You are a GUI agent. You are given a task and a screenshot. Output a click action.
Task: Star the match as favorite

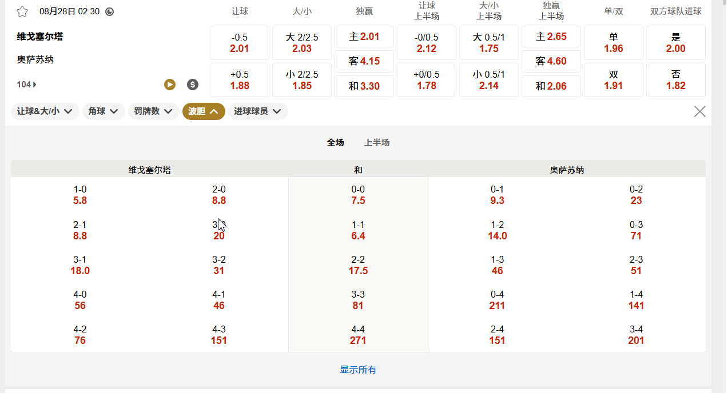[x=22, y=11]
